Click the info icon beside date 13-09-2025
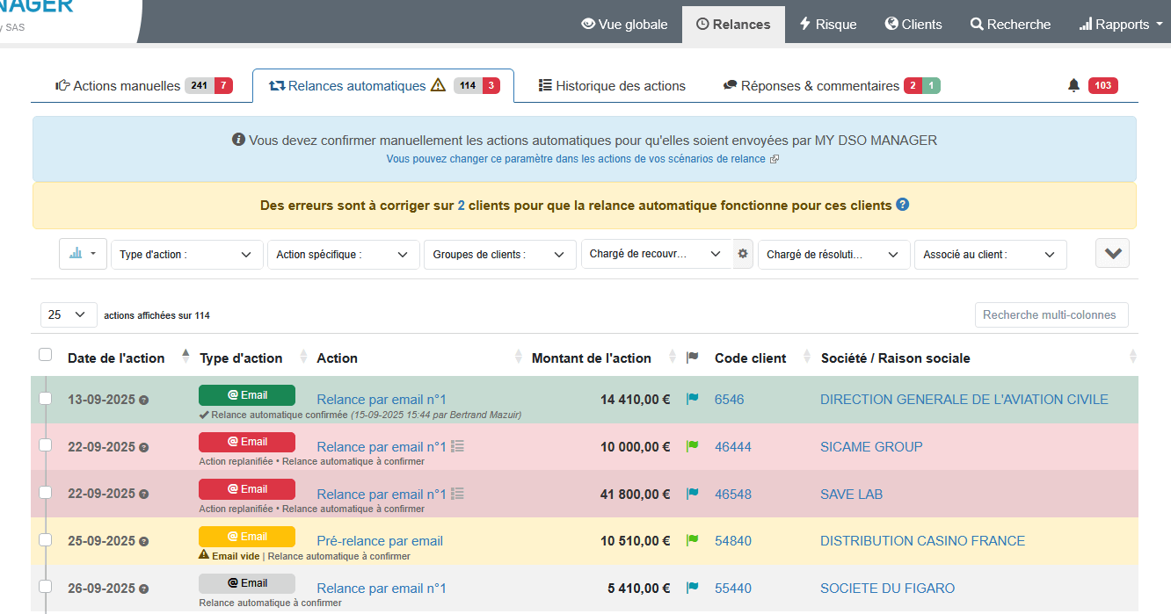 [x=144, y=400]
